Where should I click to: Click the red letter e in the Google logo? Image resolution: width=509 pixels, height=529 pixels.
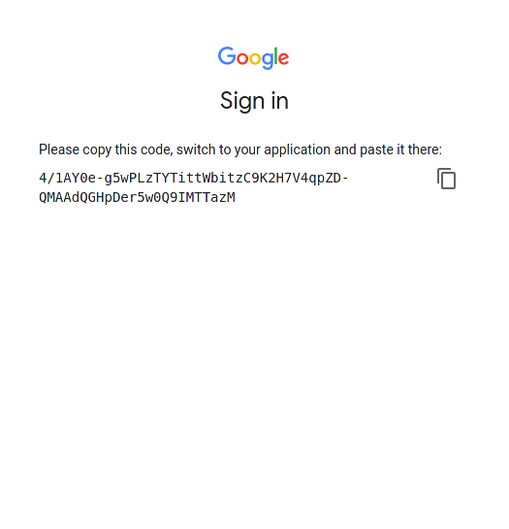point(283,58)
